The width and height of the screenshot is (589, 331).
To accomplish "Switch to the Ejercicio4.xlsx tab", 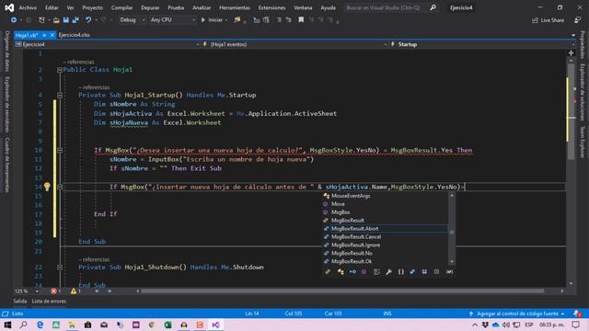I will 74,35.
